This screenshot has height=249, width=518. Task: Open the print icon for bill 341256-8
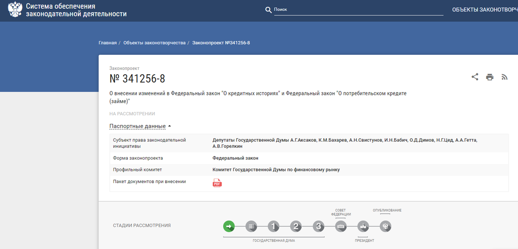tap(490, 76)
